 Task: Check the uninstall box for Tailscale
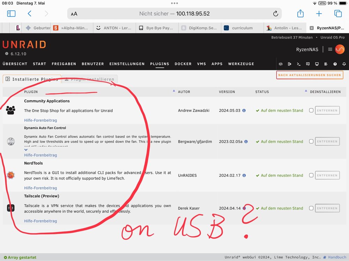point(311,208)
